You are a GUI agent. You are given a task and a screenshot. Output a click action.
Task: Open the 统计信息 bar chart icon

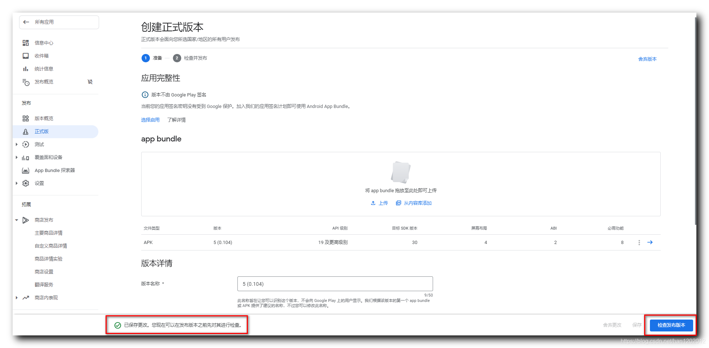coord(26,69)
